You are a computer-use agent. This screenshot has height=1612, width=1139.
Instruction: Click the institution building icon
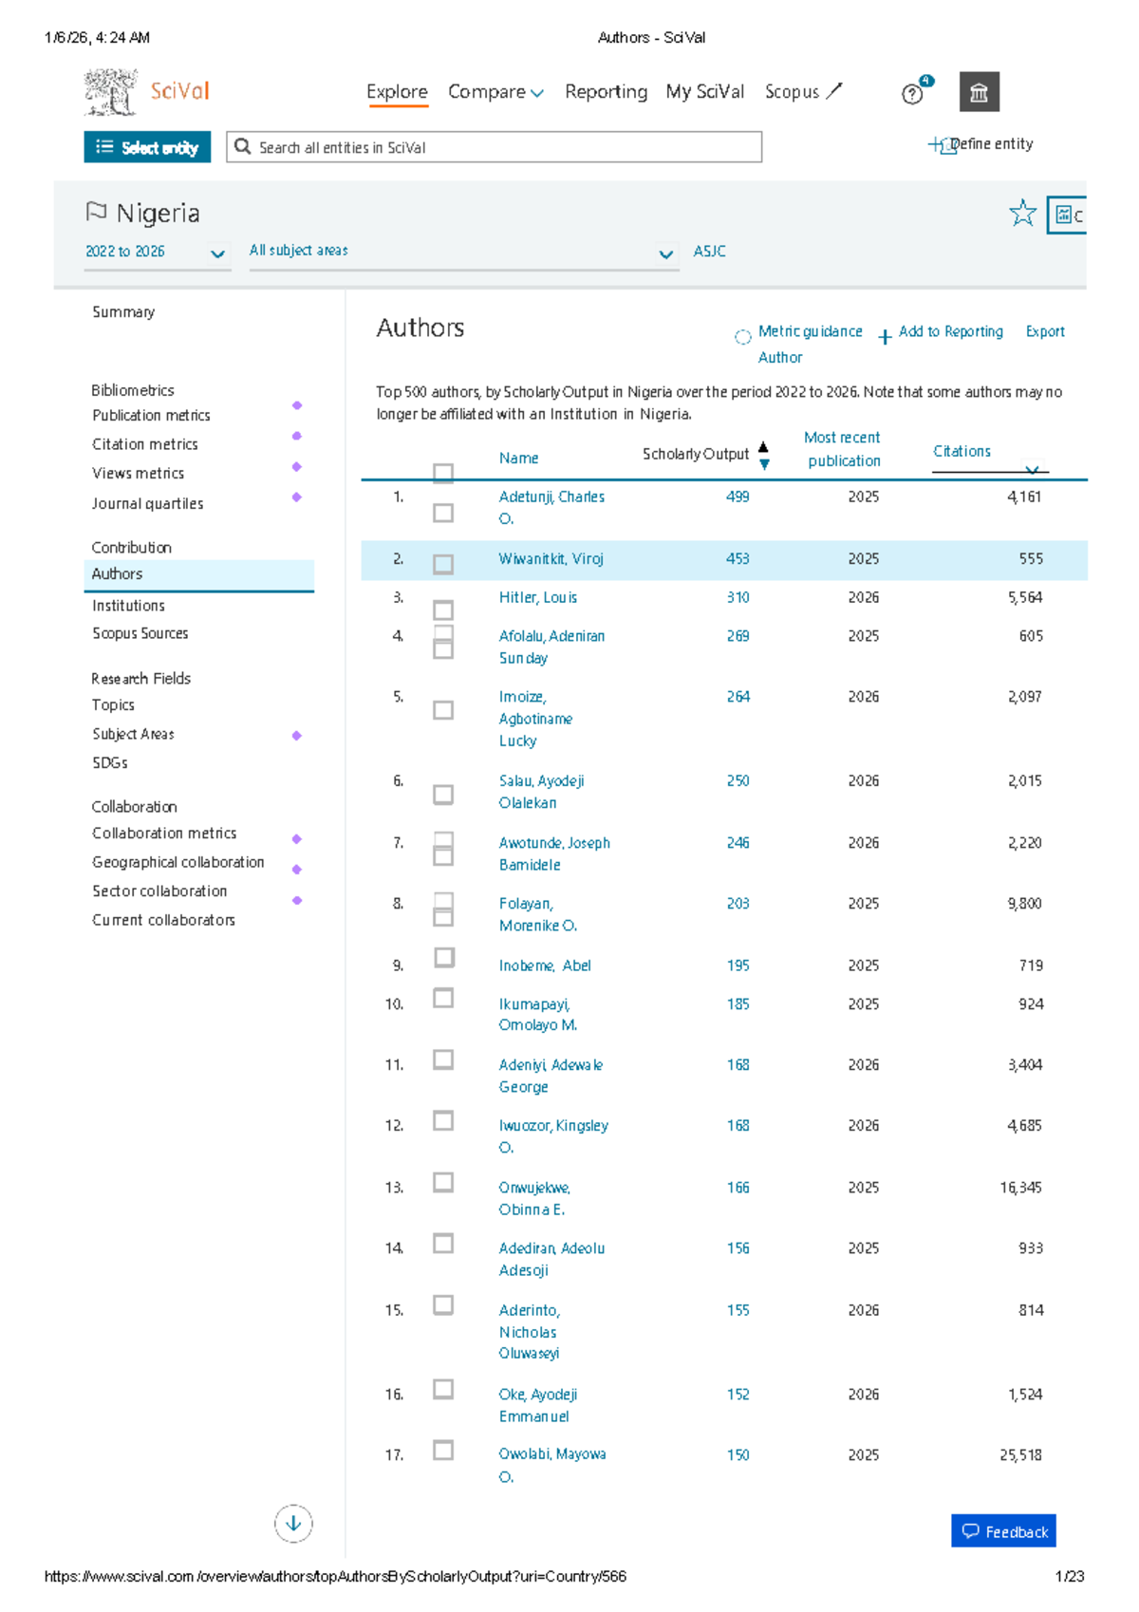click(979, 92)
